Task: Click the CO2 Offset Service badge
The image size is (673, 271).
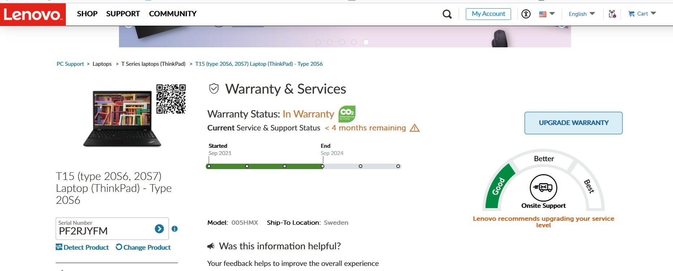Action: click(x=347, y=114)
